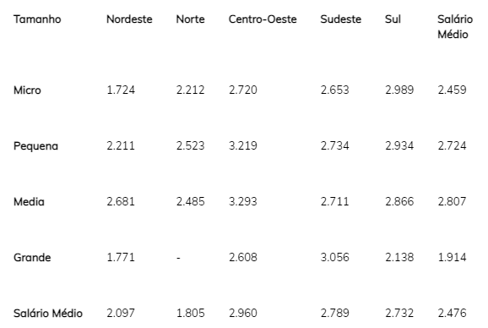Select the Media row label
The height and width of the screenshot is (328, 488).
(29, 202)
